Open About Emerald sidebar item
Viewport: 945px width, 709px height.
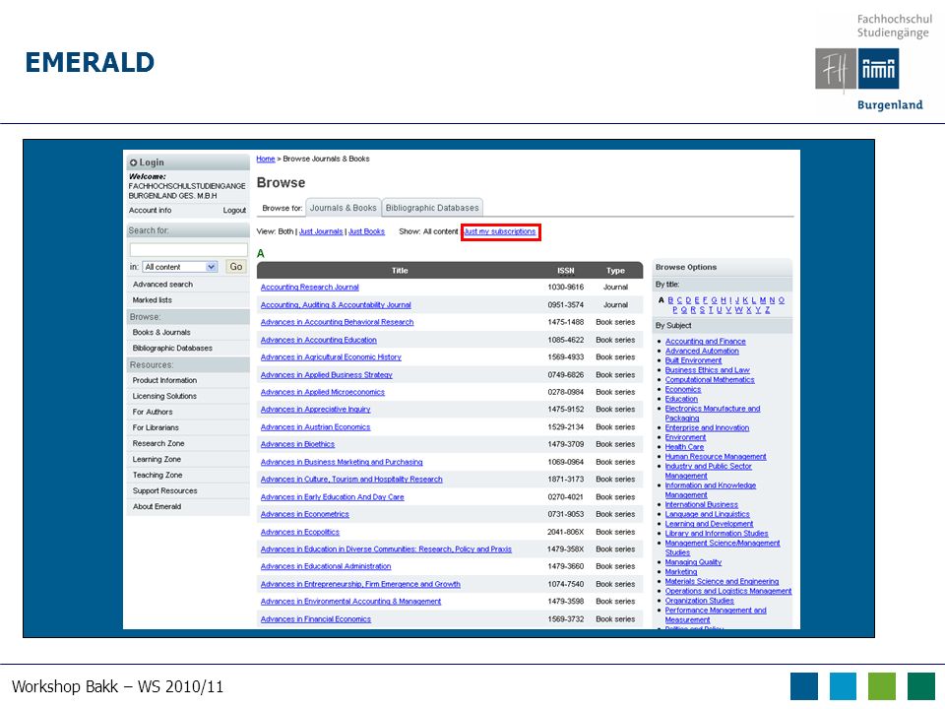click(157, 506)
